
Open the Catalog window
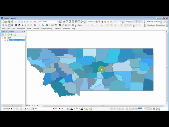click(x=70, y=22)
